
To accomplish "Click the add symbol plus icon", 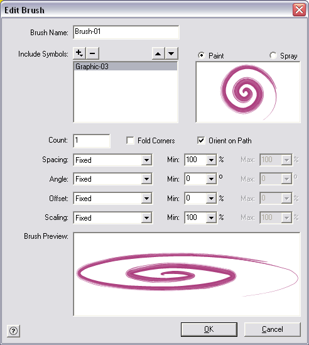I will pyautogui.click(x=79, y=53).
